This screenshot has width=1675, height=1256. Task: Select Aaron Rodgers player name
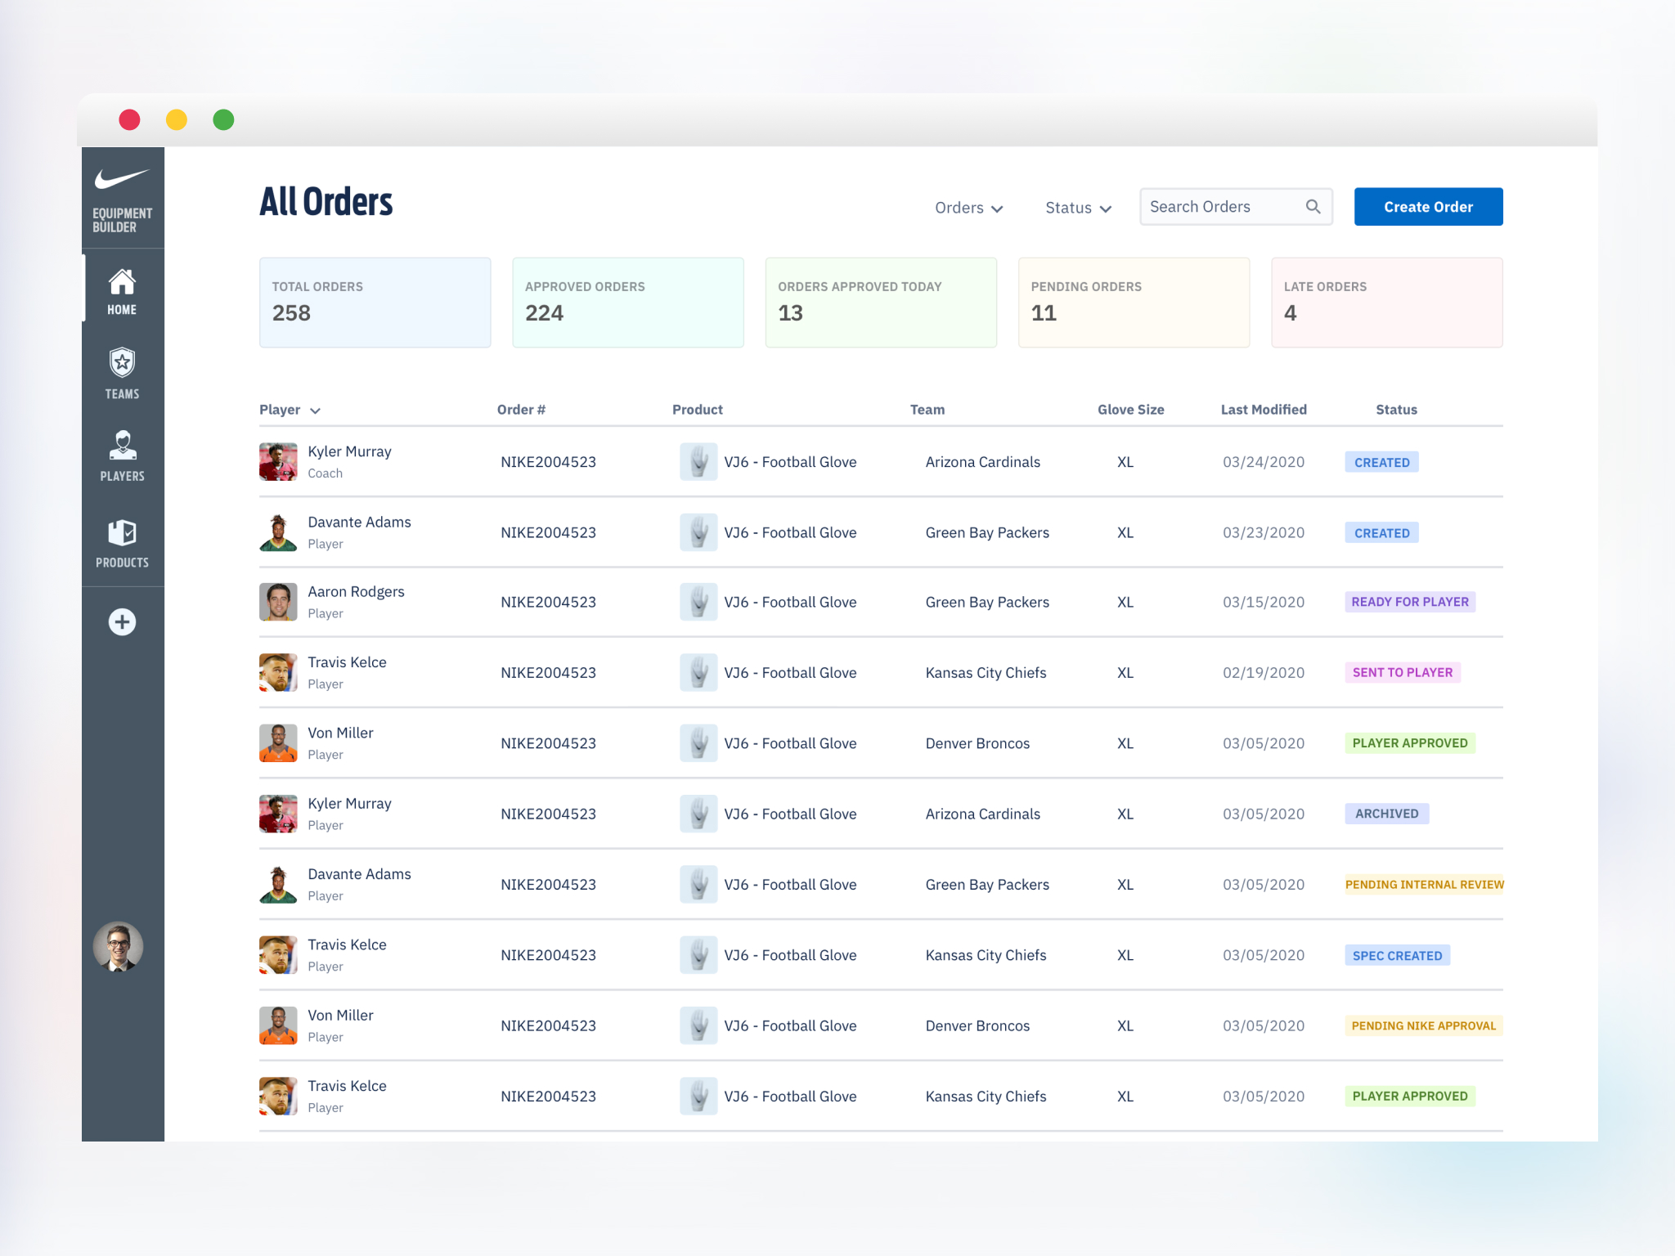pyautogui.click(x=356, y=591)
